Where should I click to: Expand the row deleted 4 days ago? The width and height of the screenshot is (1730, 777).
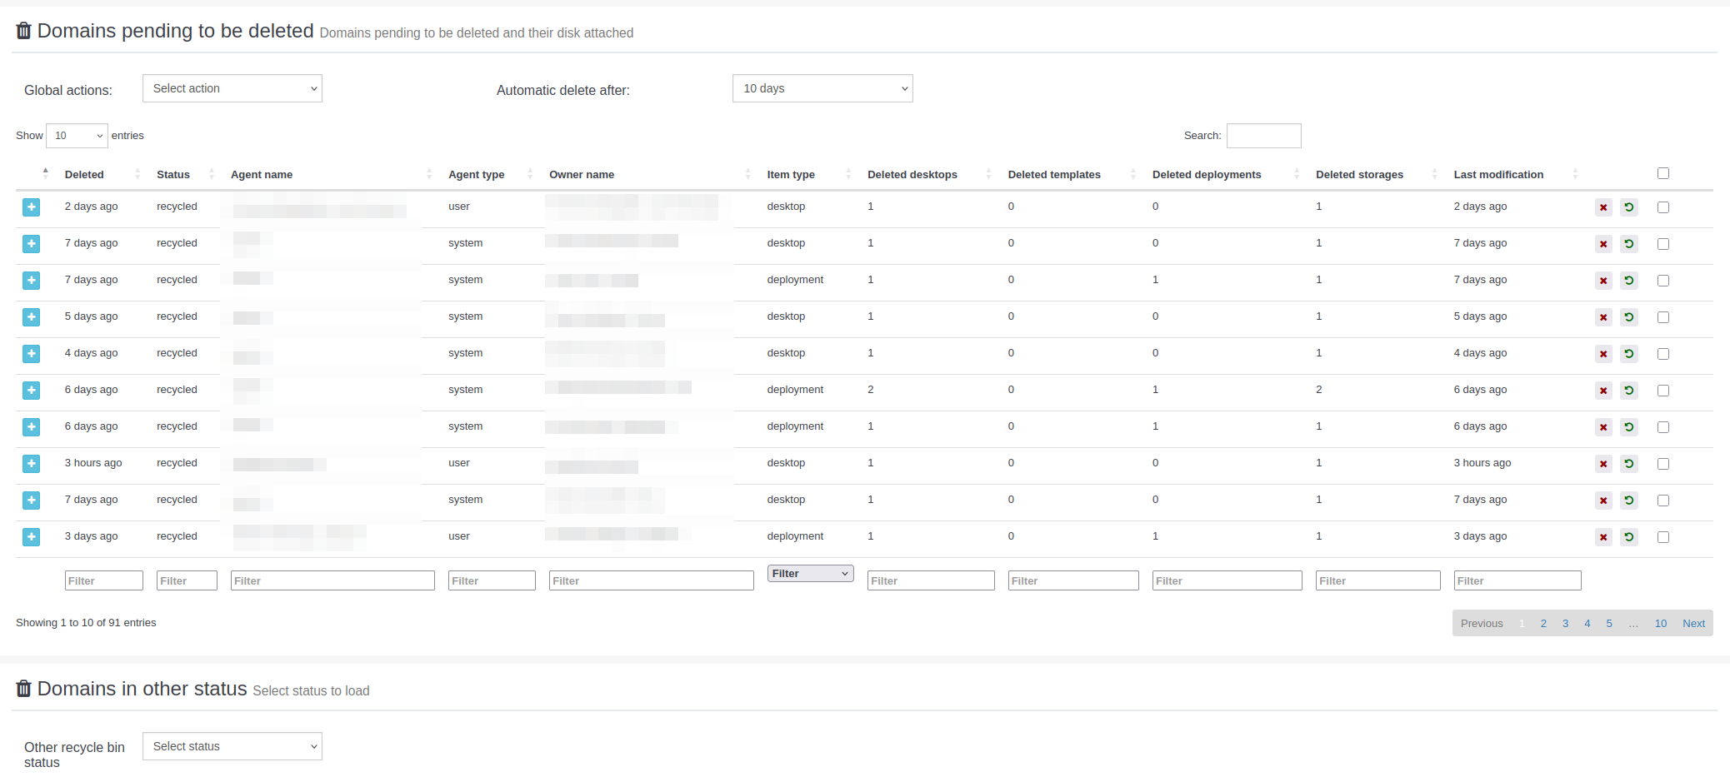pos(31,354)
